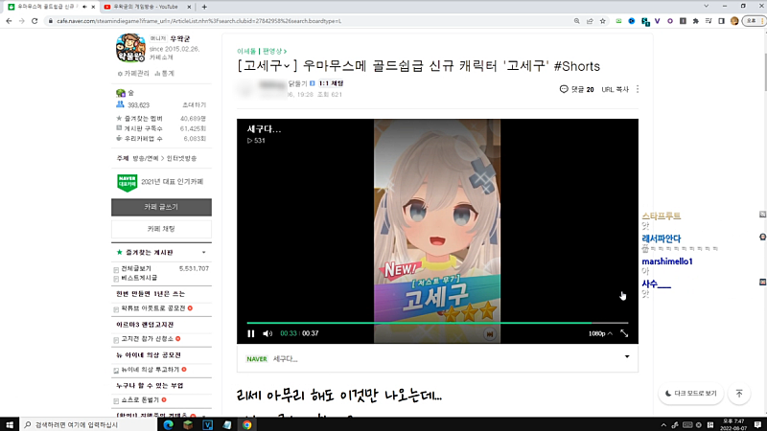Screen dimensions: 767x431
Task: Click the Chrome icon on the taskbar
Action: pyautogui.click(x=247, y=424)
